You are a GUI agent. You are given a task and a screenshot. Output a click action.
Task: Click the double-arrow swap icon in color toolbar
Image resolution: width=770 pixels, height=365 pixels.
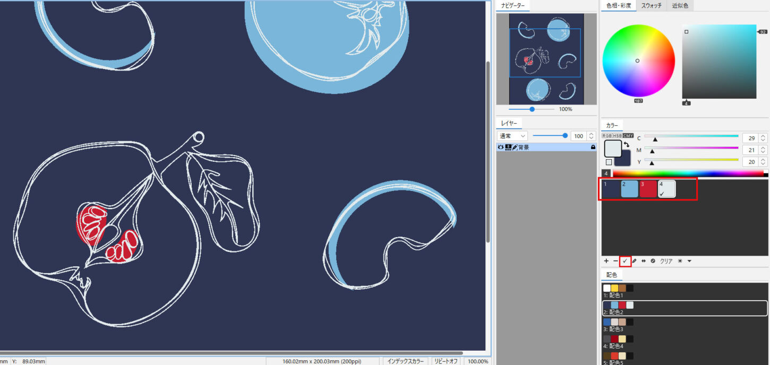tap(644, 261)
